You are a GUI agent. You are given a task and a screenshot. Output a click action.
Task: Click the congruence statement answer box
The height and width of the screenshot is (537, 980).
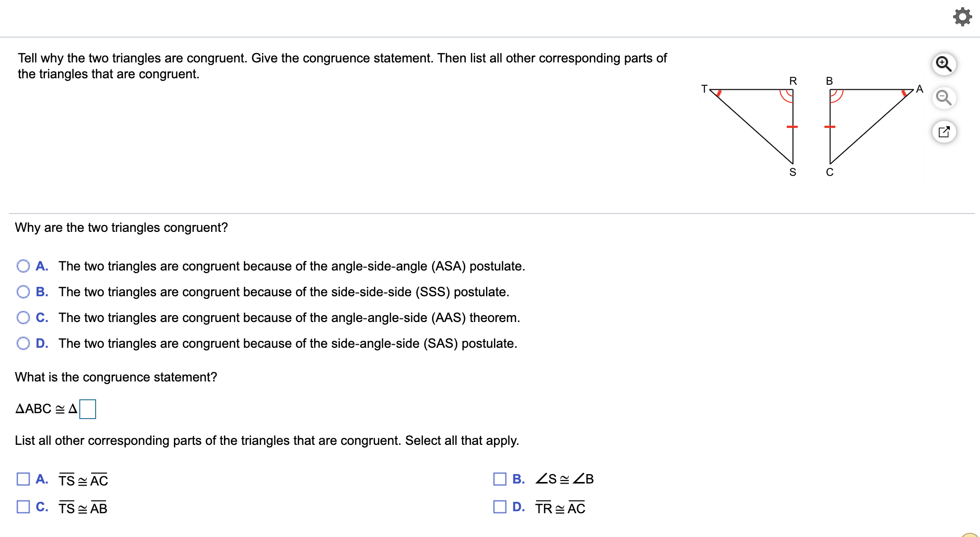coord(87,409)
